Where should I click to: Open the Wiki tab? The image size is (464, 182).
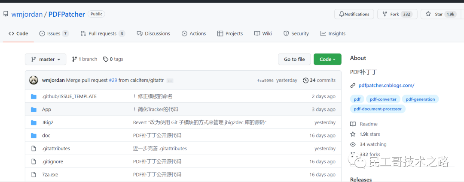[x=263, y=34]
